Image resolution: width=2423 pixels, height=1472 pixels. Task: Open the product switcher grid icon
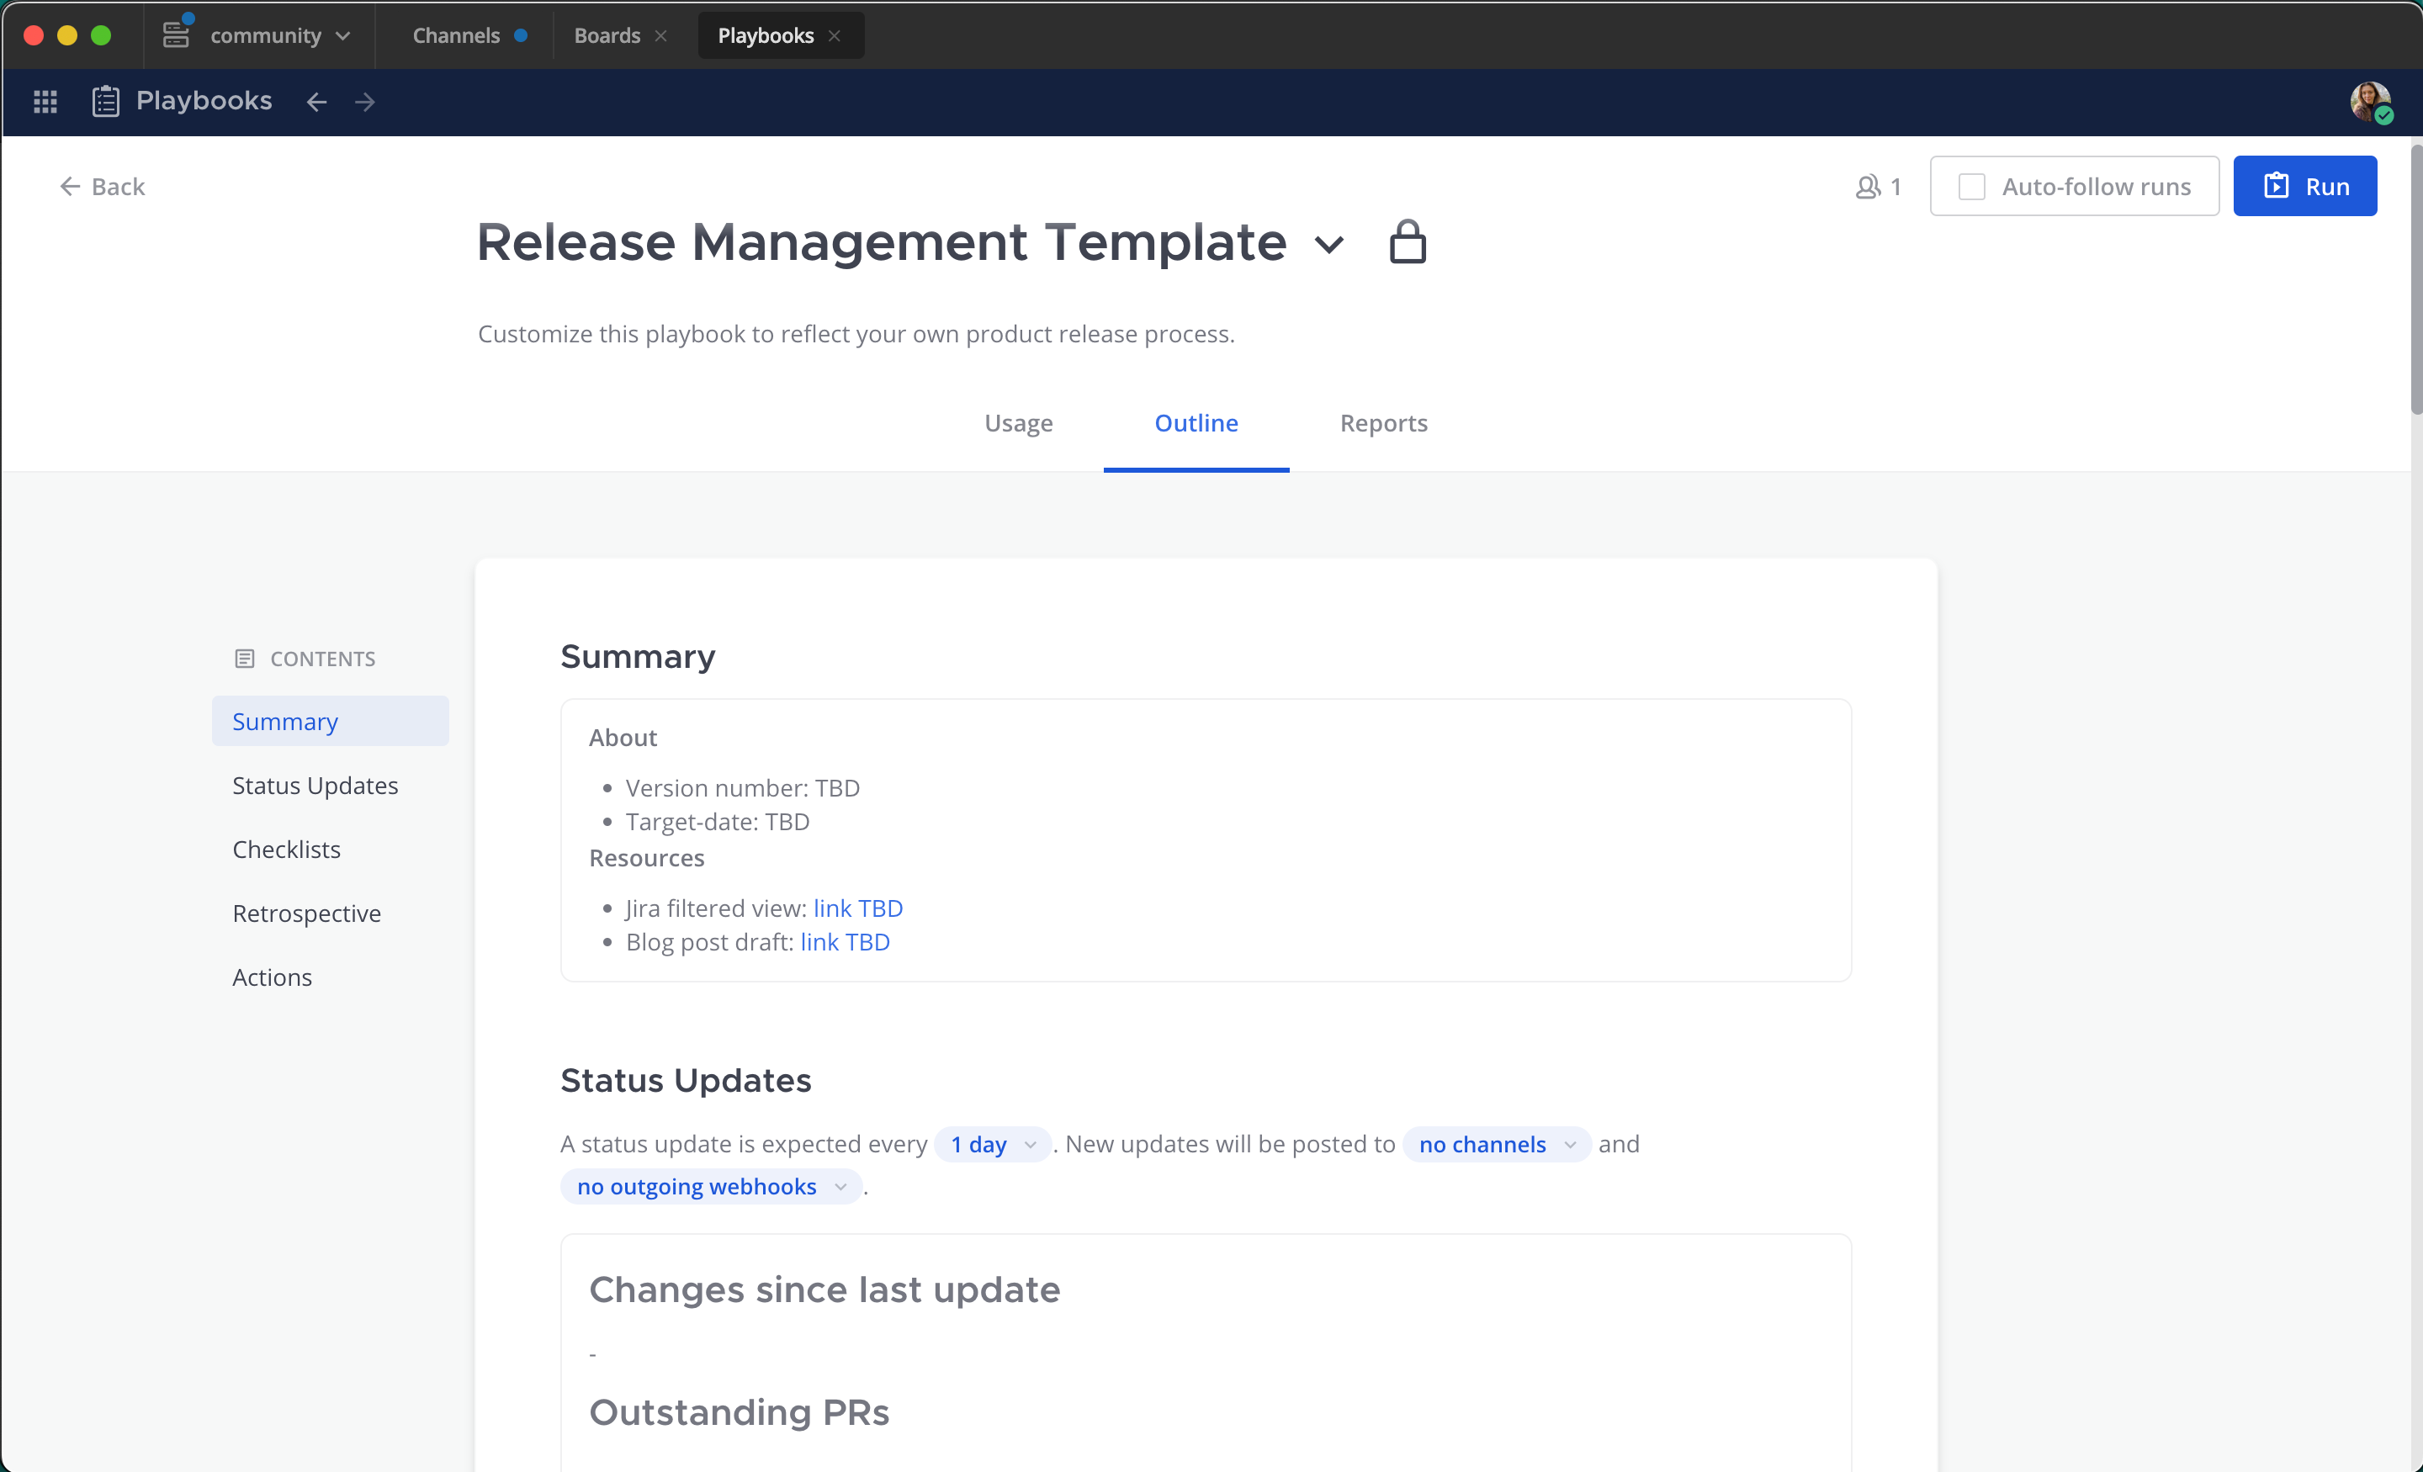(45, 101)
